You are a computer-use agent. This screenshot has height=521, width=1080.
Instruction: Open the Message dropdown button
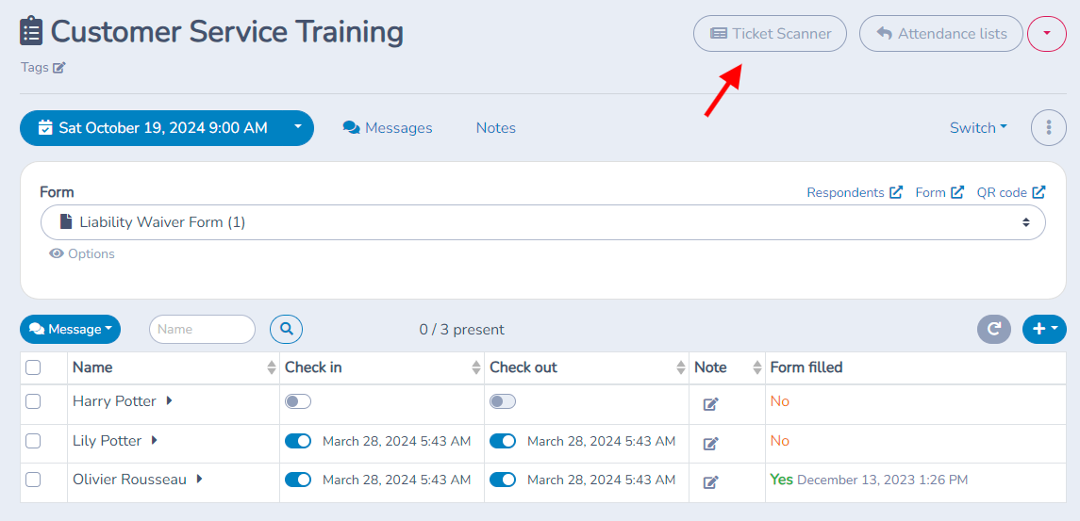[x=70, y=329]
